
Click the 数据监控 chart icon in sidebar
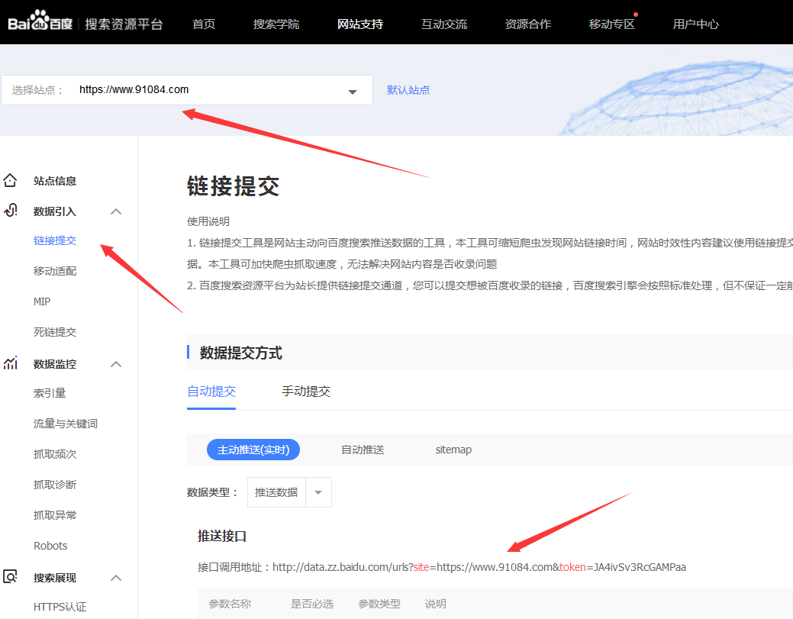coord(11,364)
